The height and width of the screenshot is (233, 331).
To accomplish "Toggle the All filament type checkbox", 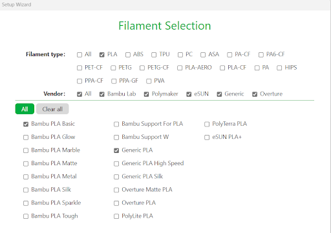I will pos(80,55).
